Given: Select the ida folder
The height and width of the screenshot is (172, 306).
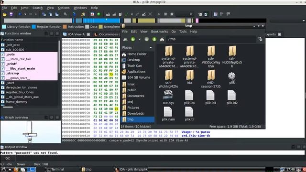Looking at the screenshot, I should click(189, 77).
